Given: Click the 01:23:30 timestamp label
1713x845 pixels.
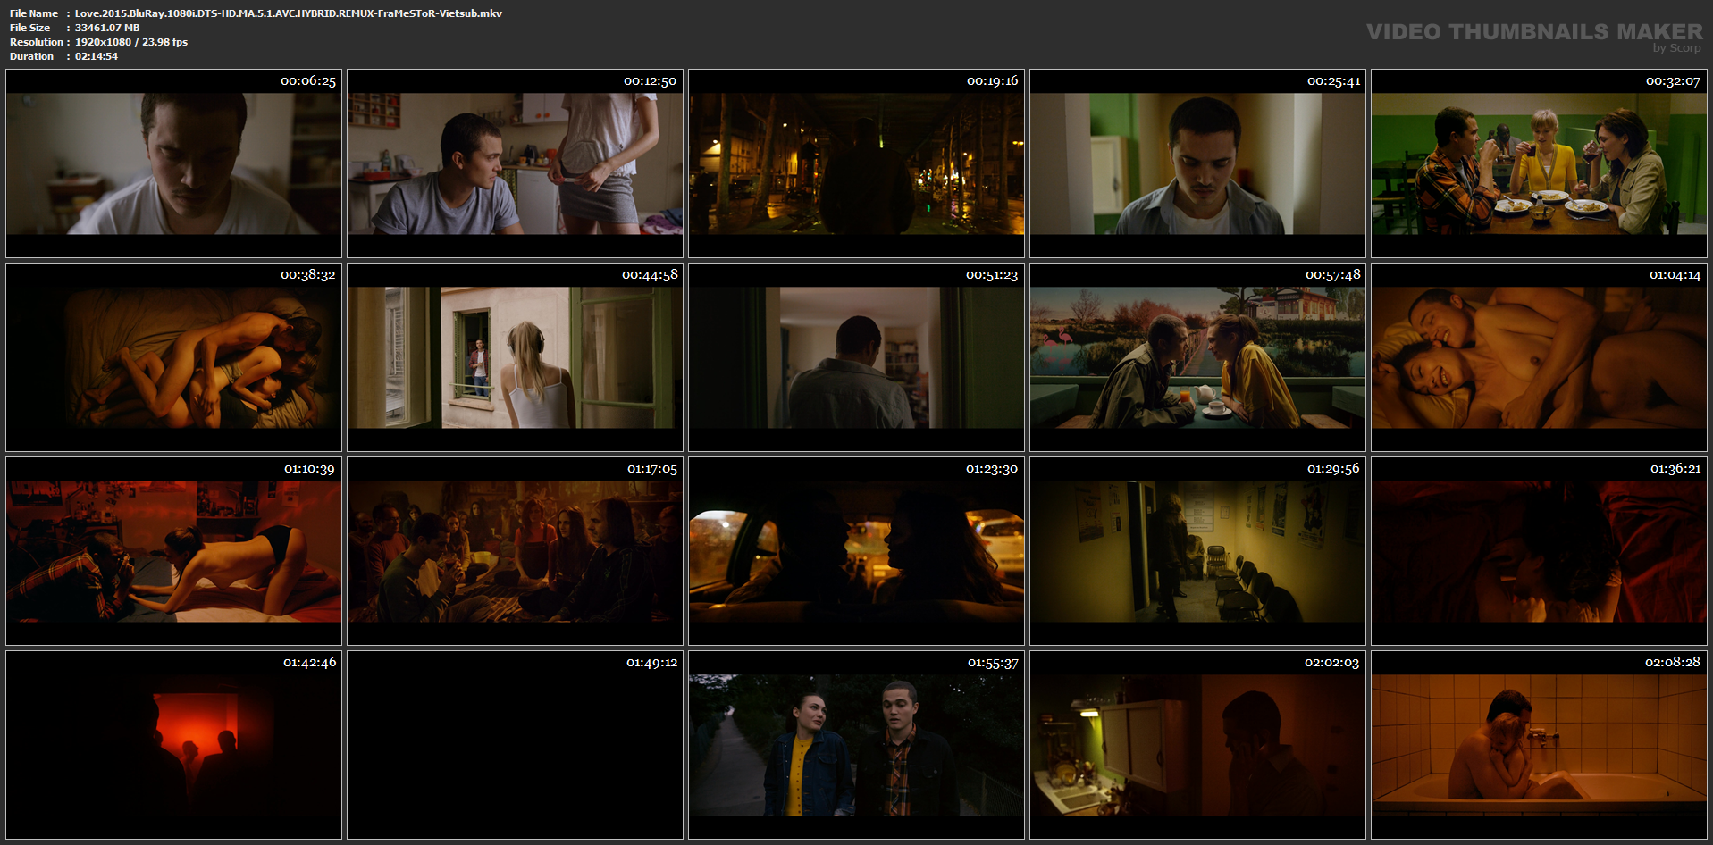Looking at the screenshot, I should [x=992, y=469].
